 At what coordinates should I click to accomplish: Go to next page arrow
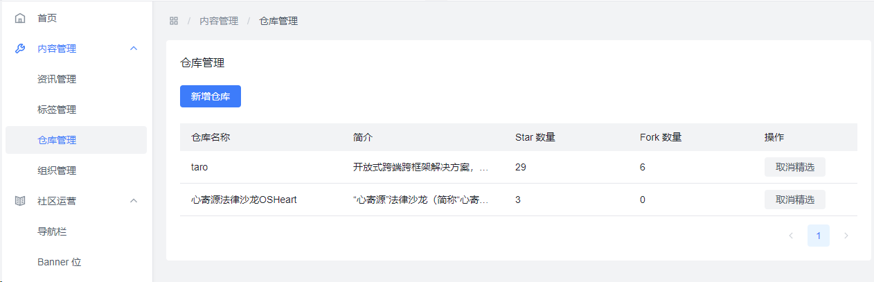[x=846, y=236]
